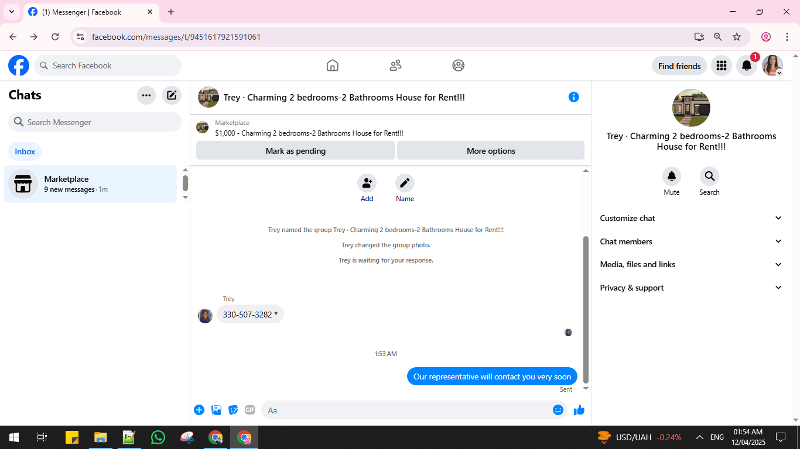
Task: Click the sent message about representative contact
Action: pos(493,377)
